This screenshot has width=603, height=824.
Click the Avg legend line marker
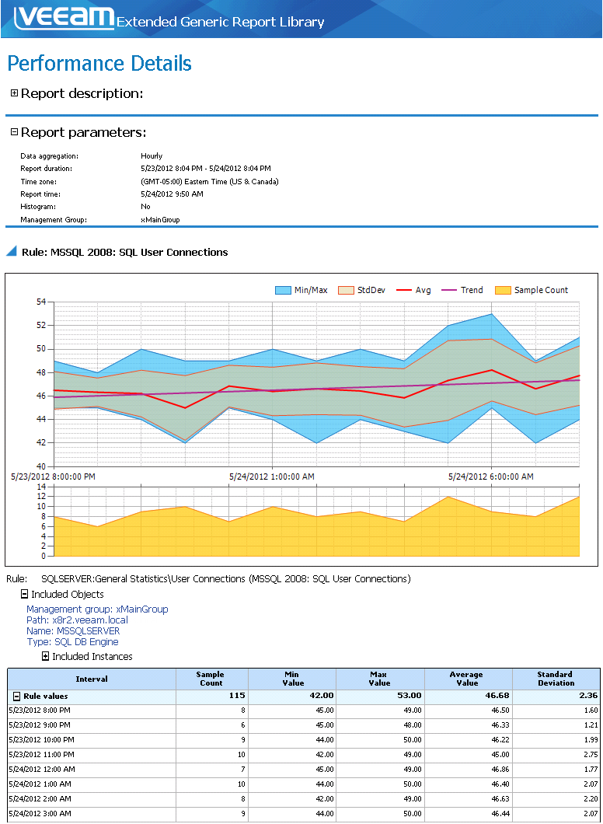[x=403, y=290]
